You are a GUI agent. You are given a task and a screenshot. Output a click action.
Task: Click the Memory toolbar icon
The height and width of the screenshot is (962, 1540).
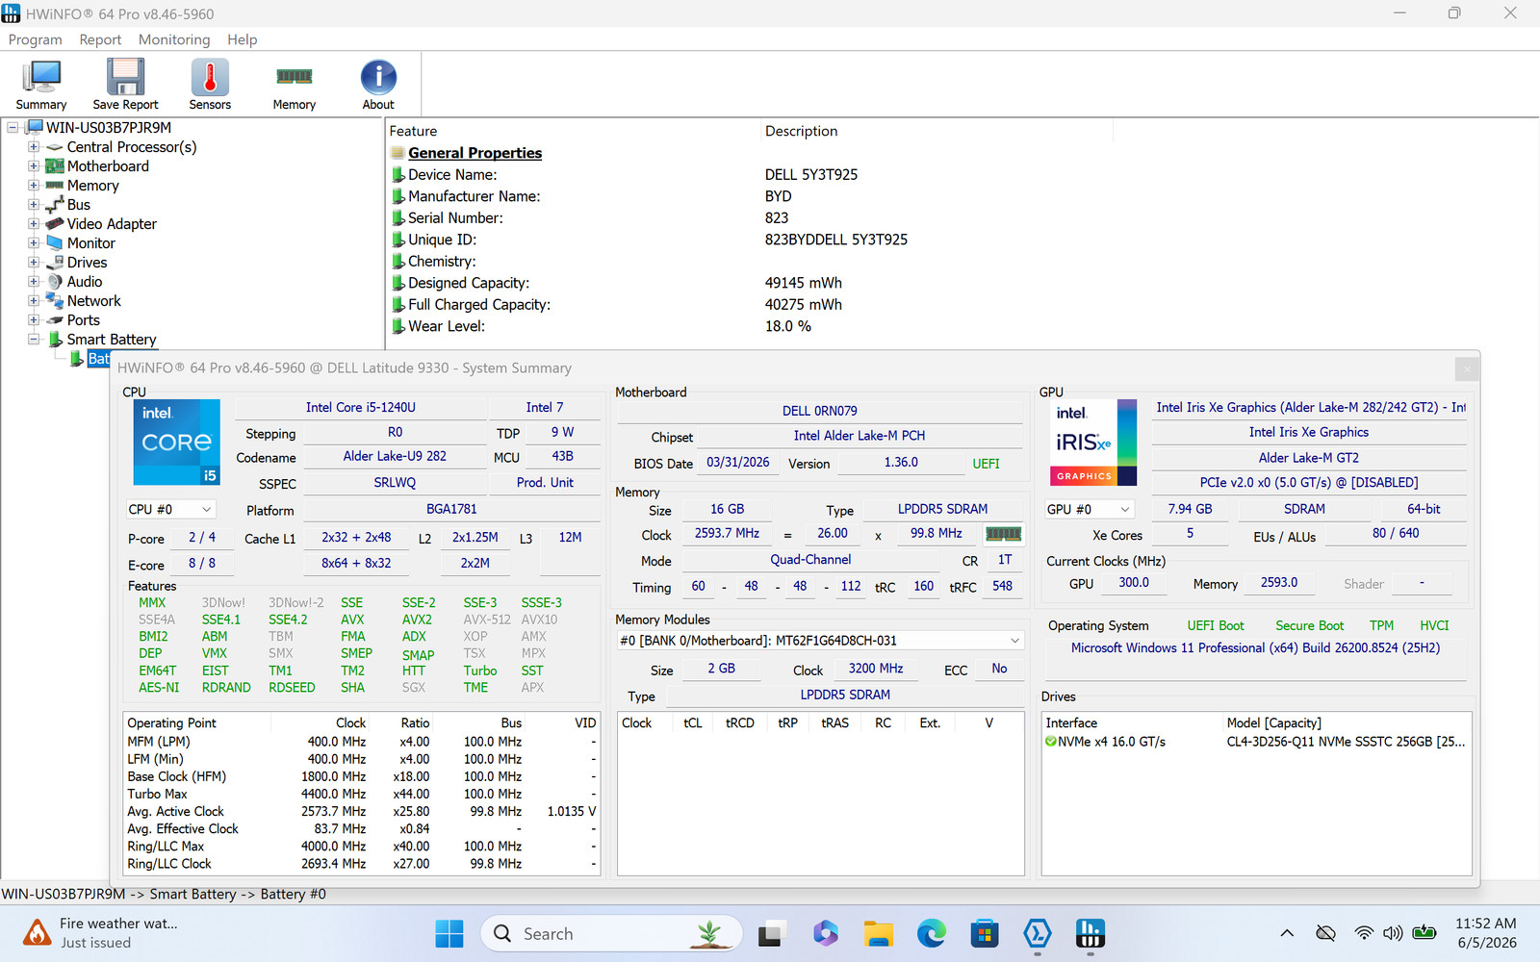(x=294, y=85)
